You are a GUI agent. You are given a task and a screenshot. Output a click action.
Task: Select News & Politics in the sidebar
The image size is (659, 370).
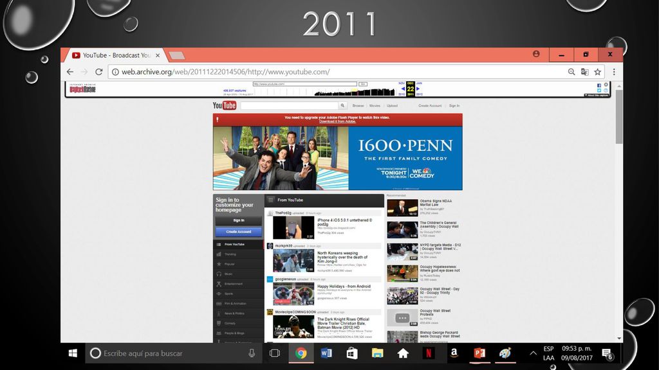(x=238, y=313)
